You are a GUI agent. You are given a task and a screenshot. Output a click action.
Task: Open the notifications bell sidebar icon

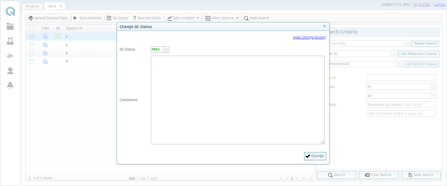pos(10,86)
